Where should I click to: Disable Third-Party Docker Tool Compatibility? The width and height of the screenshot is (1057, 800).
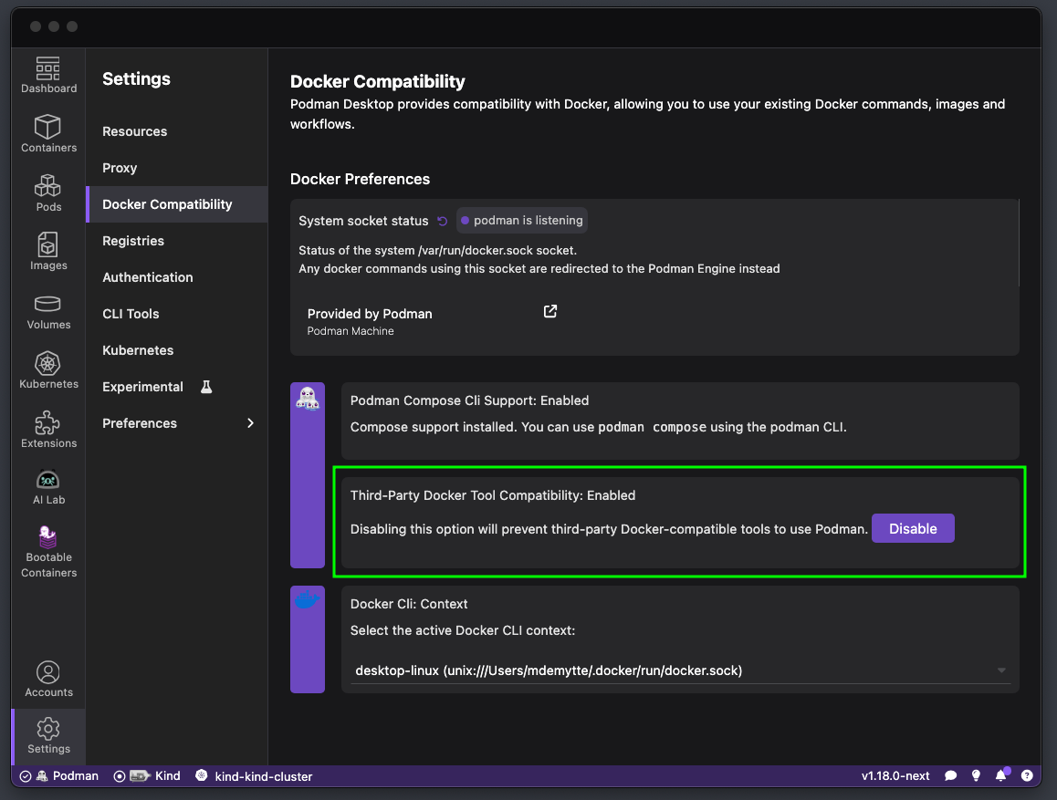tap(913, 528)
